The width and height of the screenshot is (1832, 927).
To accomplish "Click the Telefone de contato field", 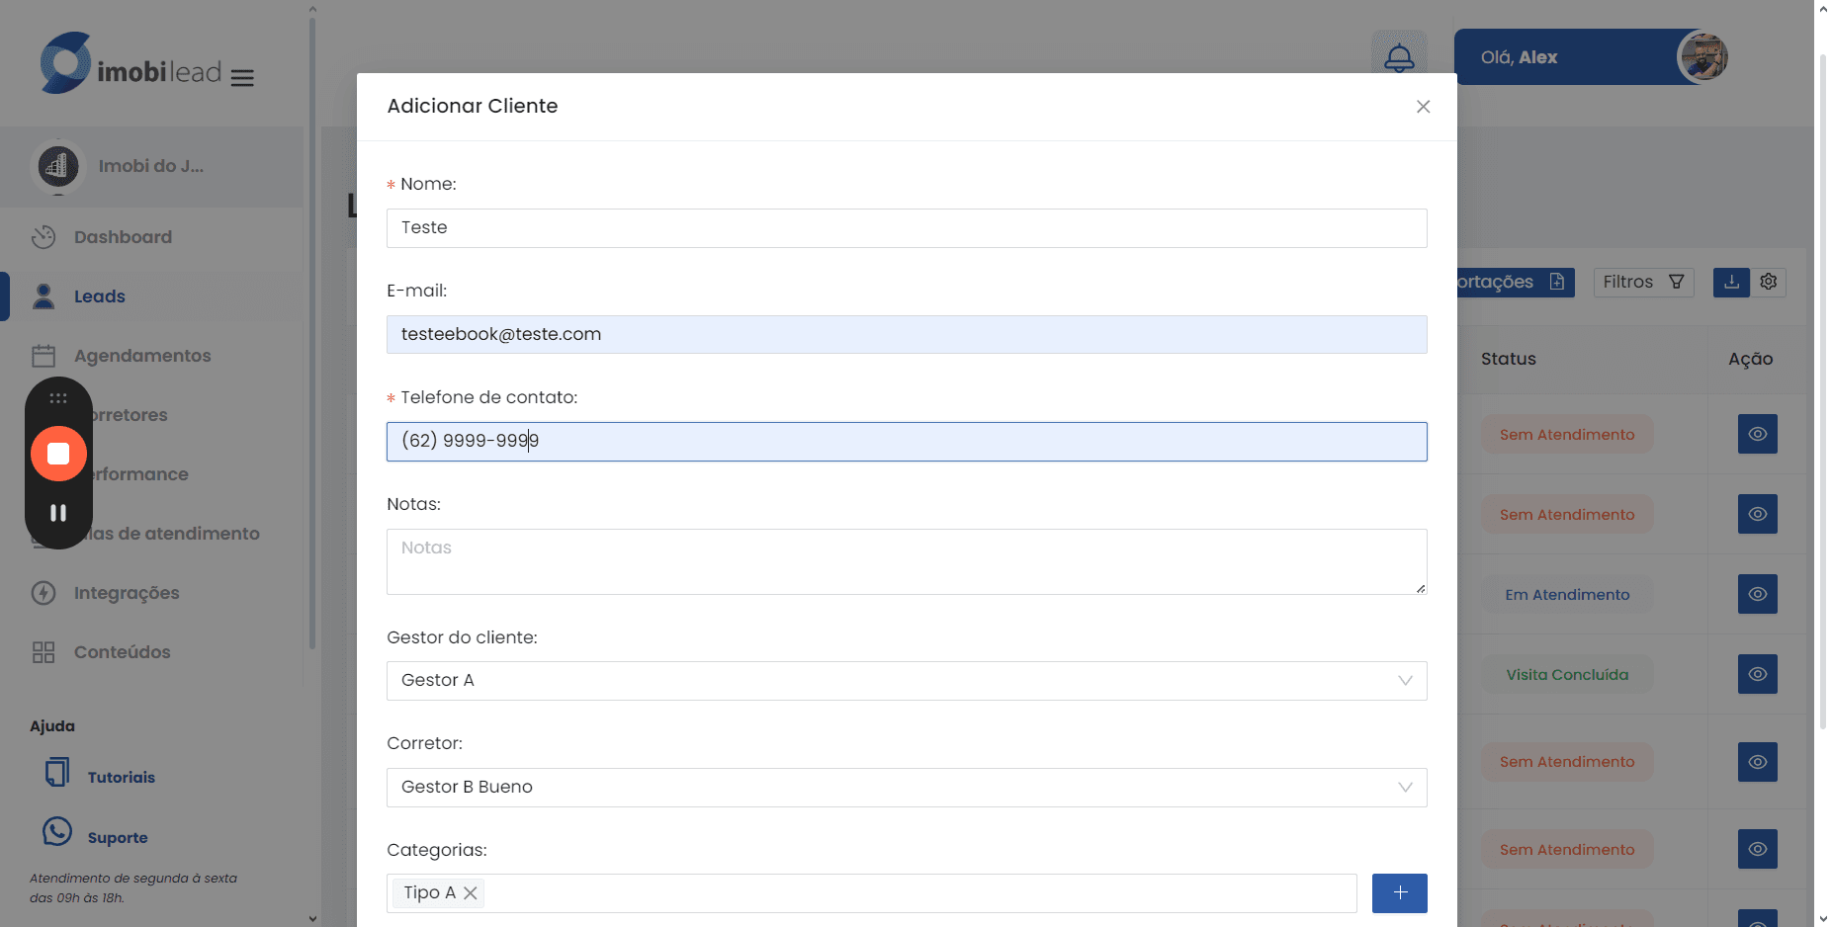I will click(x=907, y=442).
